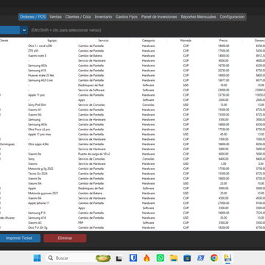Open the PowerShell taskbar icon

click(201, 258)
